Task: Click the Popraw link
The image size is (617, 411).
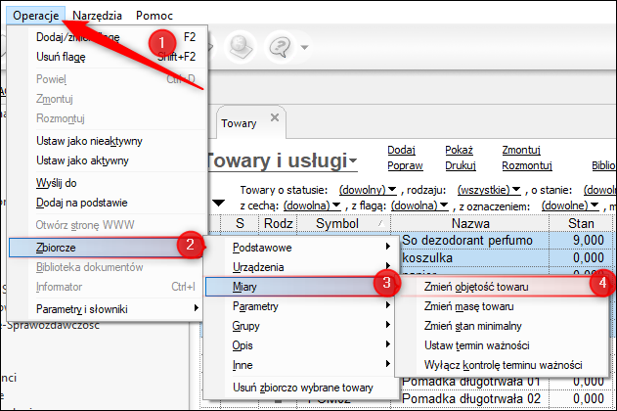Action: [x=405, y=165]
